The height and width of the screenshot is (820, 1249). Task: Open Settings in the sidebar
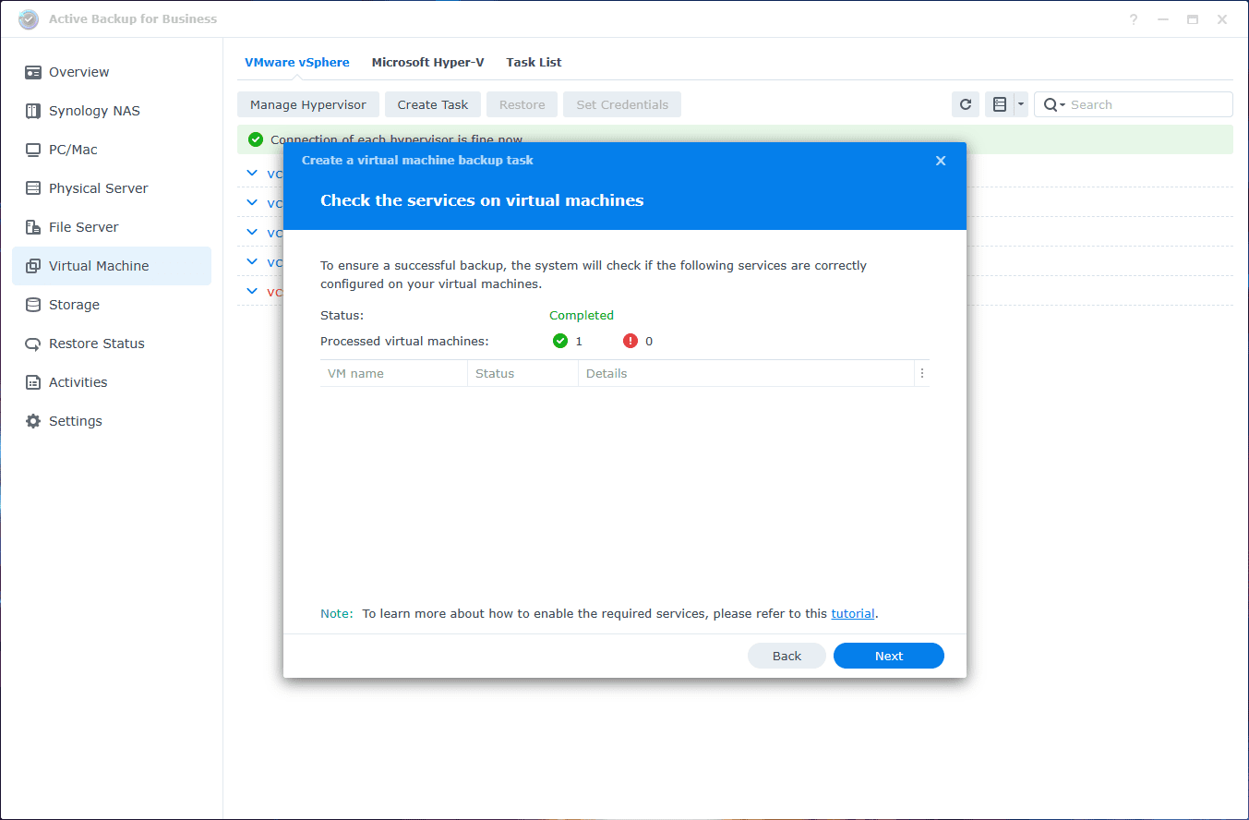point(112,421)
